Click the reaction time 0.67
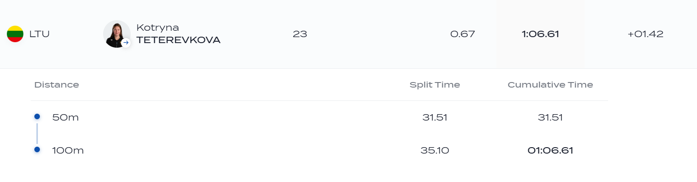Screen dimensions: 697x182 [463, 34]
